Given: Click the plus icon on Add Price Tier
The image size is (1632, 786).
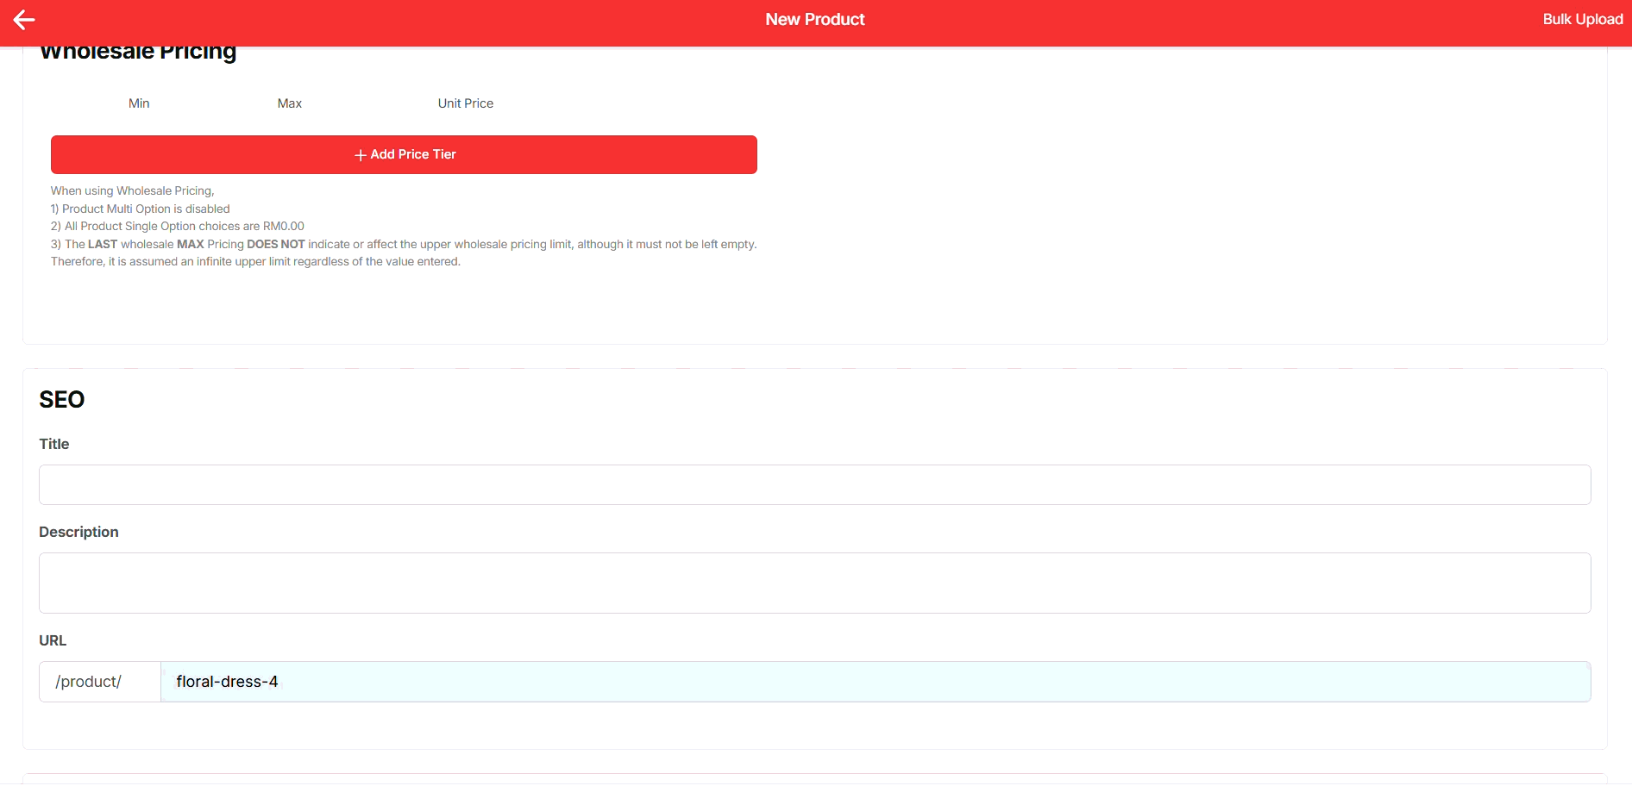Looking at the screenshot, I should (360, 155).
